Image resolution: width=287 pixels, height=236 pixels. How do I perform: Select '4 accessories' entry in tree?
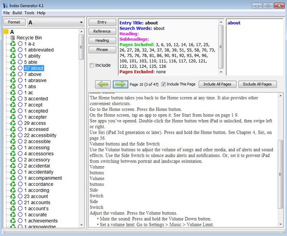point(39,154)
